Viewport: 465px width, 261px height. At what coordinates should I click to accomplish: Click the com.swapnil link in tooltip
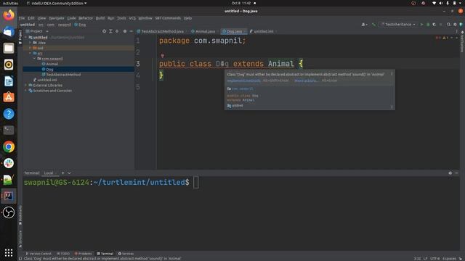coord(242,88)
